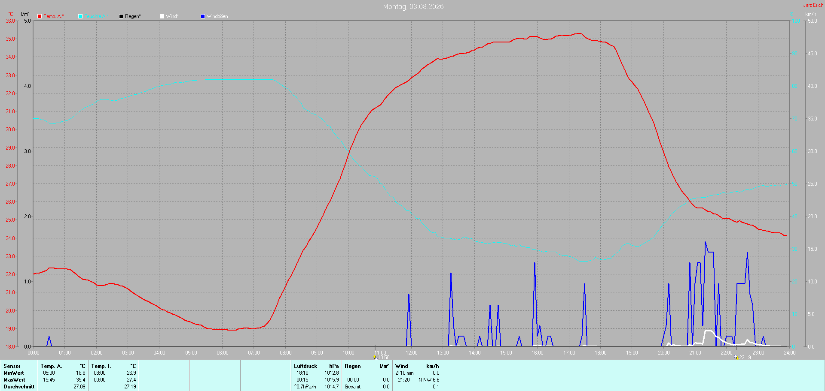This screenshot has height=391, width=825.
Task: Click the 'Temp. I.' table header
Action: [101, 366]
